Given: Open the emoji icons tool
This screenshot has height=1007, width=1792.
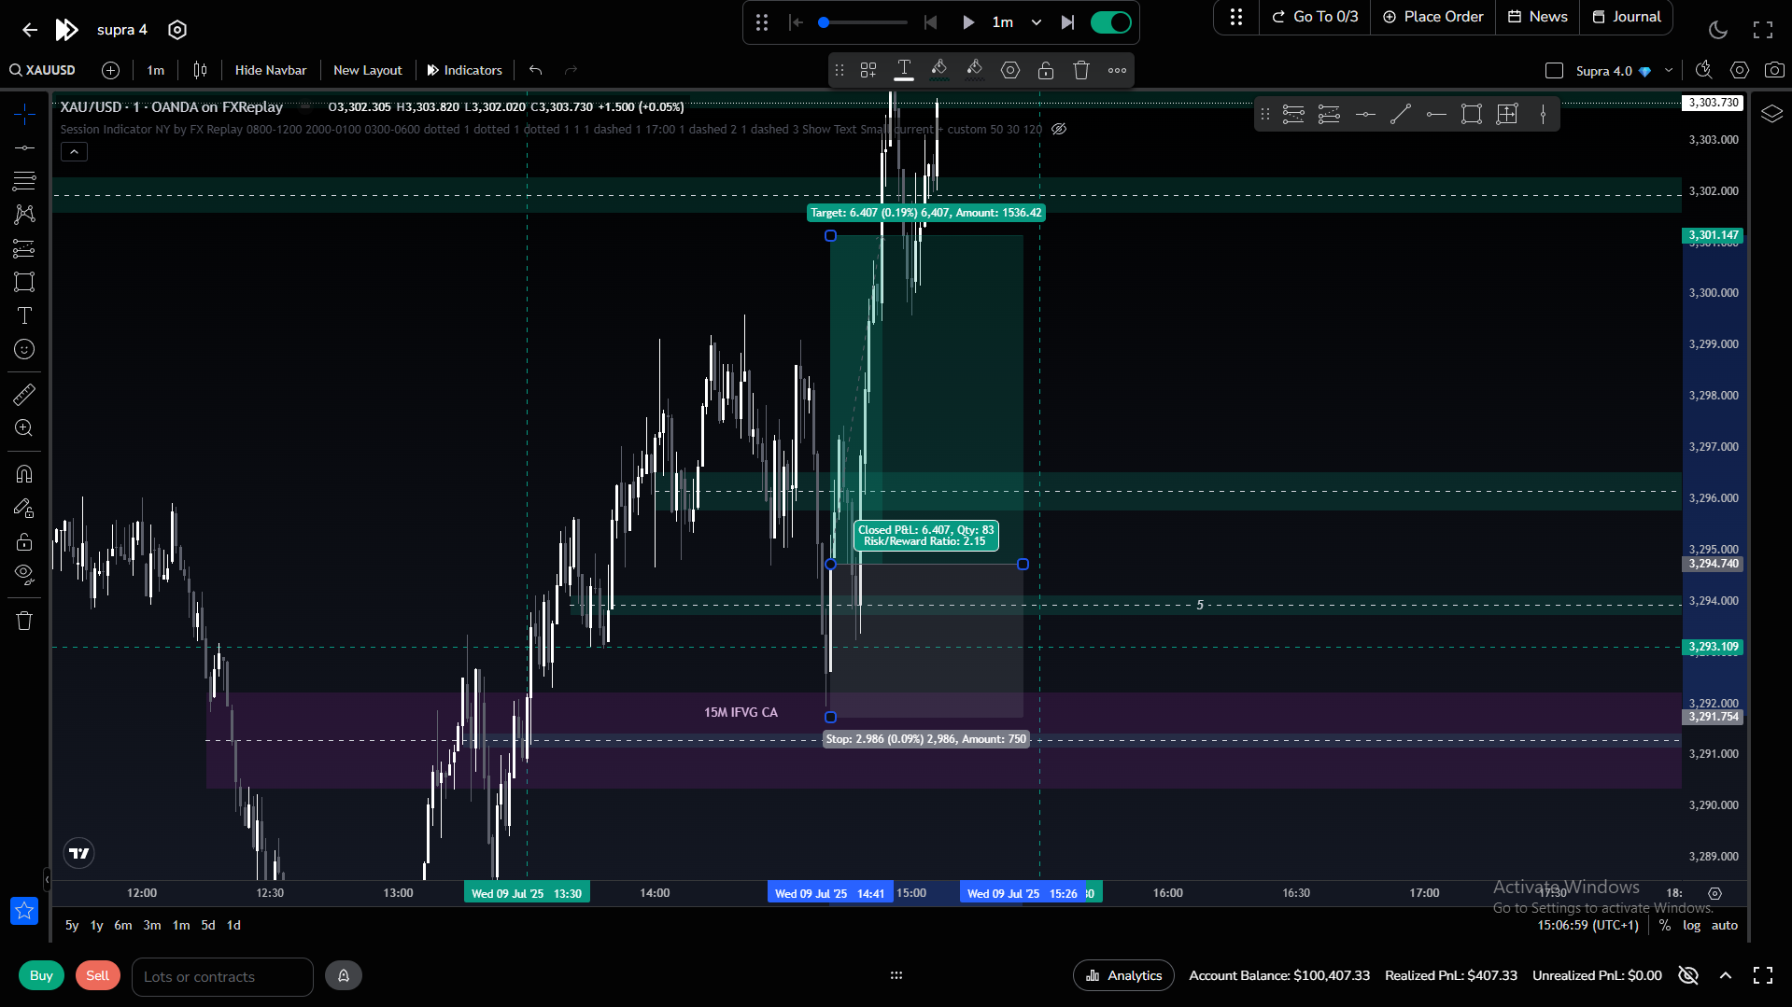Looking at the screenshot, I should pos(24,349).
